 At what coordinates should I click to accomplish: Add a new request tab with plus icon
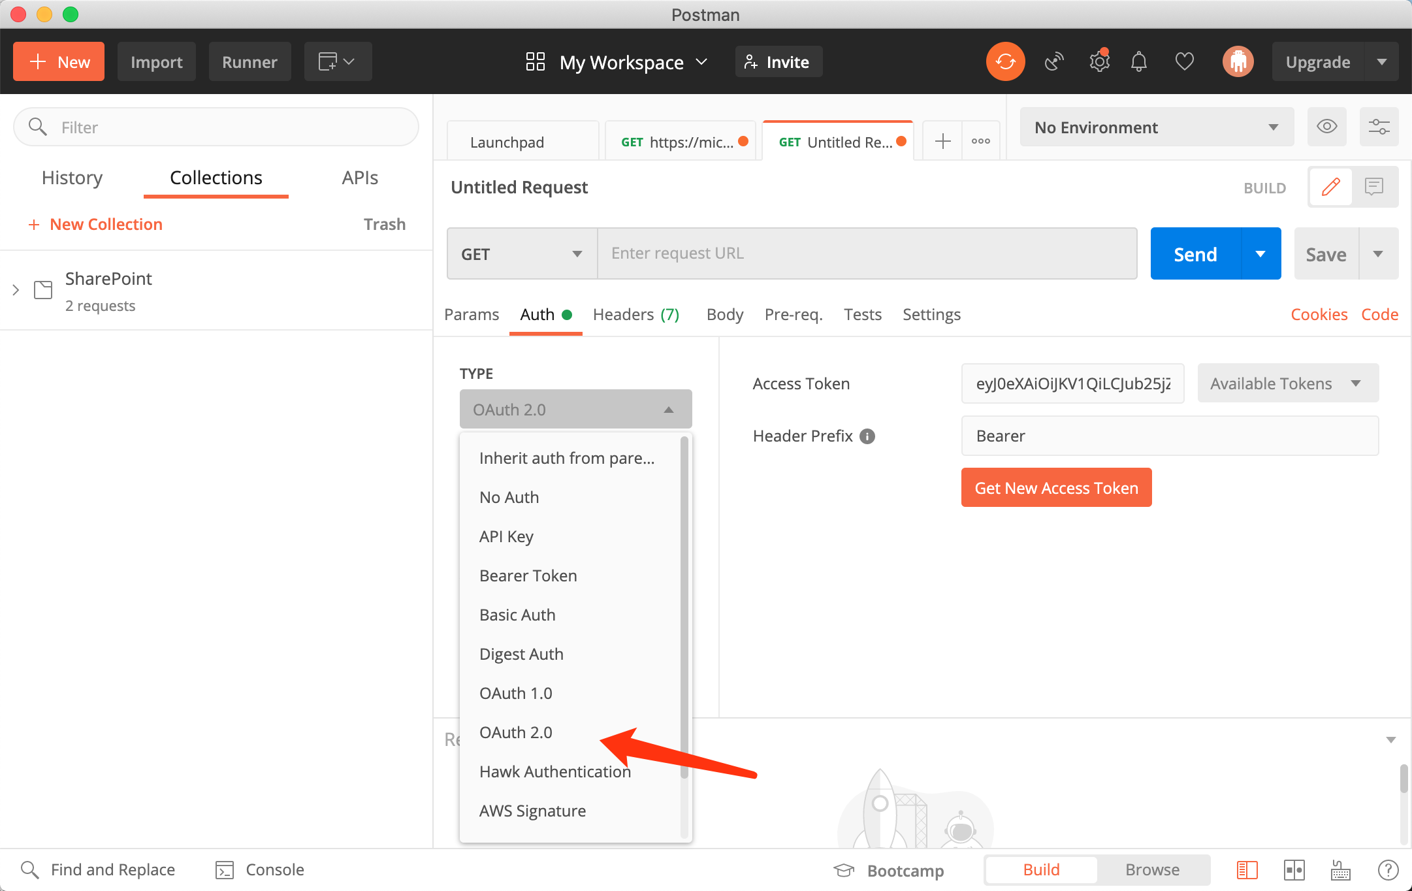(942, 141)
